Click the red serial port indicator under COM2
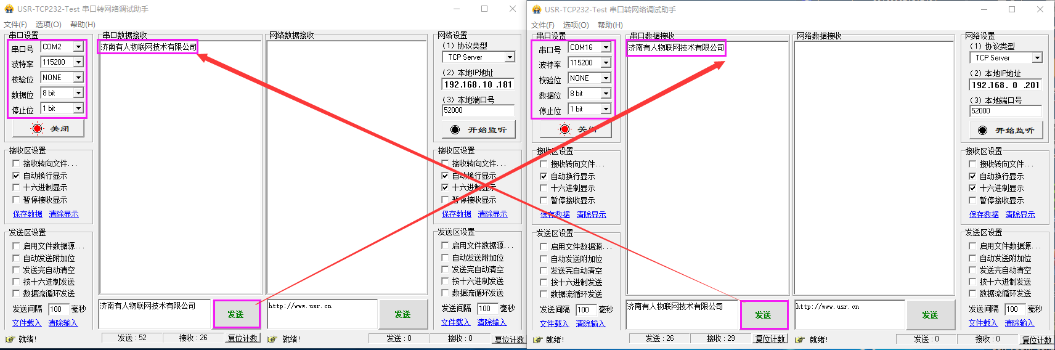Screen dimensions: 1055x350 pyautogui.click(x=38, y=128)
